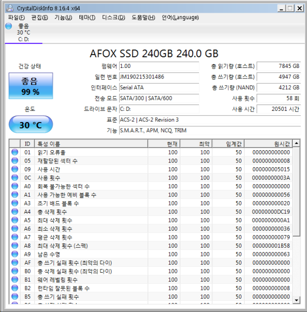Click the status orb for attribute A6
The width and height of the screenshot is (307, 312).
click(15, 228)
